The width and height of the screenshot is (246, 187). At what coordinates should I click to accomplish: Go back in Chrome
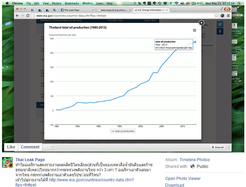(17, 16)
